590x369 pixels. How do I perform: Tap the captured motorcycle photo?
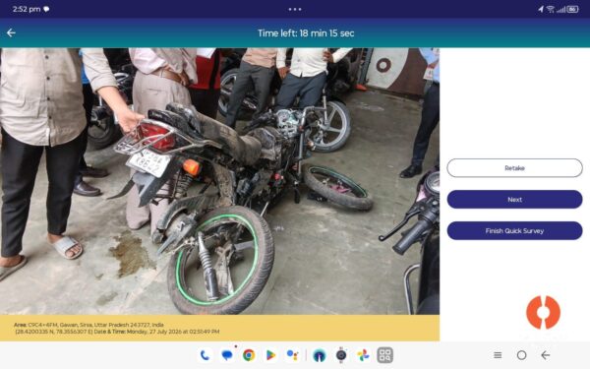coord(219,181)
